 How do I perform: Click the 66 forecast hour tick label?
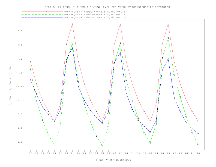[162, 153]
